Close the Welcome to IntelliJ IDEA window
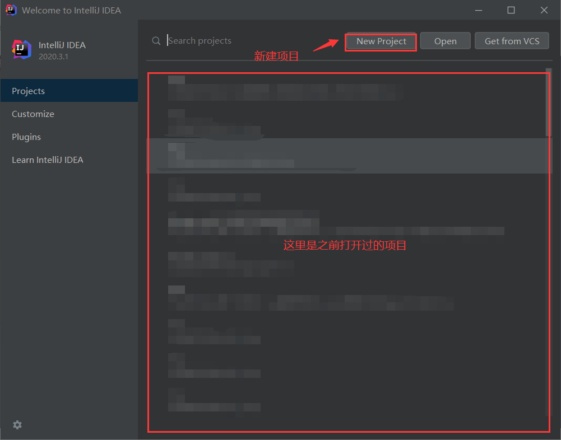Viewport: 561px width, 440px height. pos(544,11)
